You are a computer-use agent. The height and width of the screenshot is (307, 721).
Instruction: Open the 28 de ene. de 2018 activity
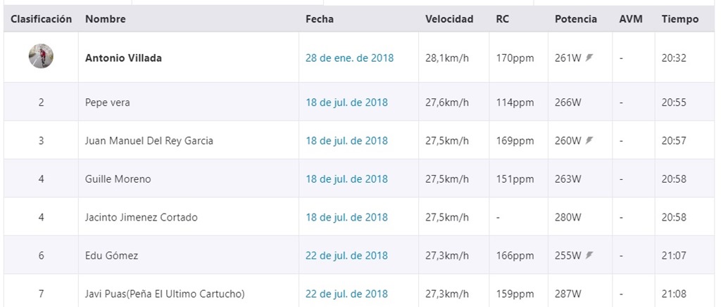pos(349,58)
